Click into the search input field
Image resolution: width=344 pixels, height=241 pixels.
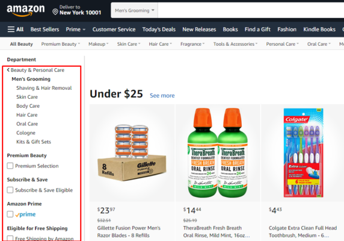point(251,10)
